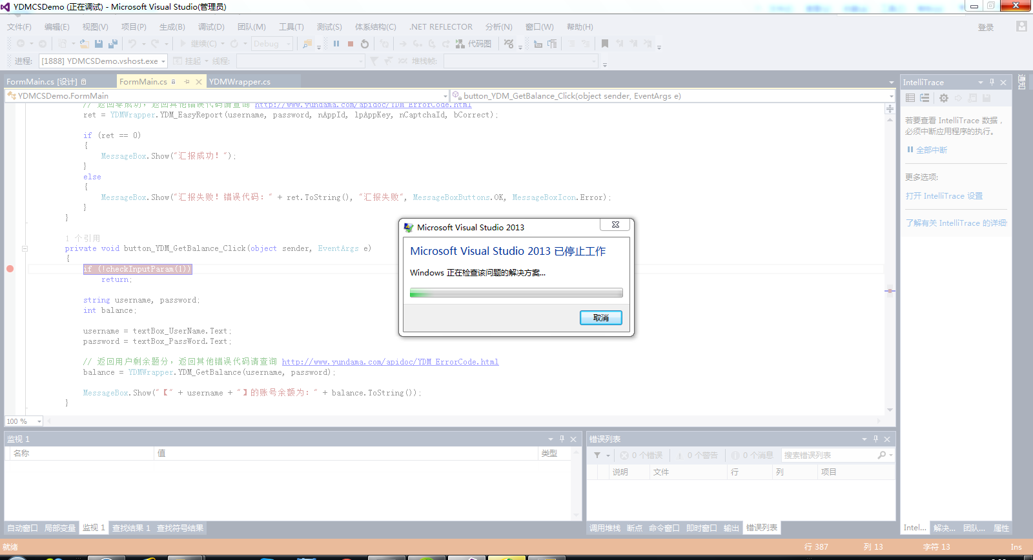The image size is (1033, 560).
Task: Click the search icon in error list search box
Action: pos(882,455)
